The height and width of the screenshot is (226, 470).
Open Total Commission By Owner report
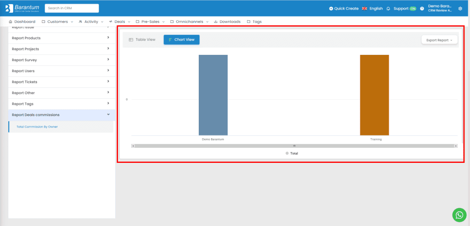pyautogui.click(x=37, y=127)
